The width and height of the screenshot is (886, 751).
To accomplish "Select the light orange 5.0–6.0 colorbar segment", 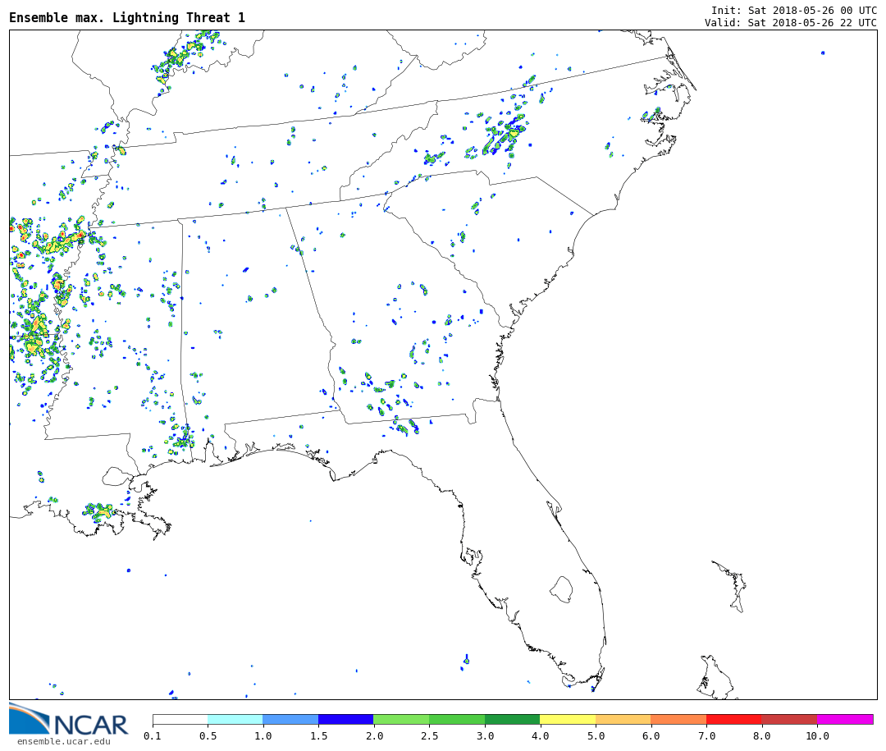I will 623,719.
